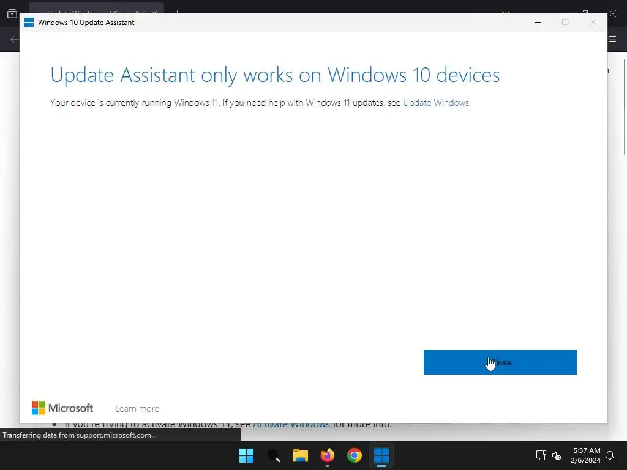Image resolution: width=627 pixels, height=470 pixels.
Task: Click the muted volume tray icon
Action: [557, 455]
